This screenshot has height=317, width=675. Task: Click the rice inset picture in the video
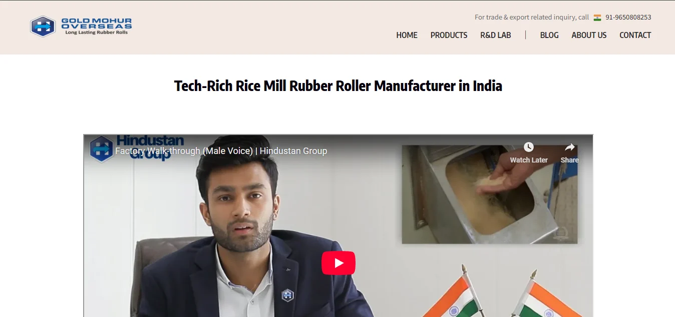coord(490,194)
